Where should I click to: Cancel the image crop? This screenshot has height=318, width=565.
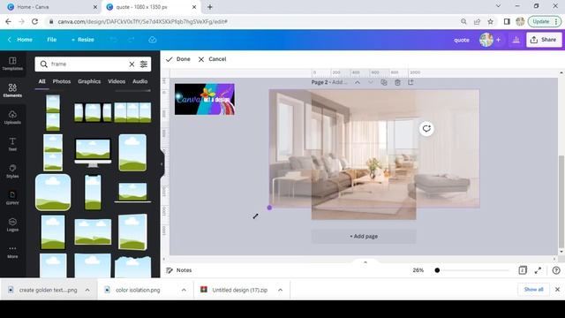[212, 59]
